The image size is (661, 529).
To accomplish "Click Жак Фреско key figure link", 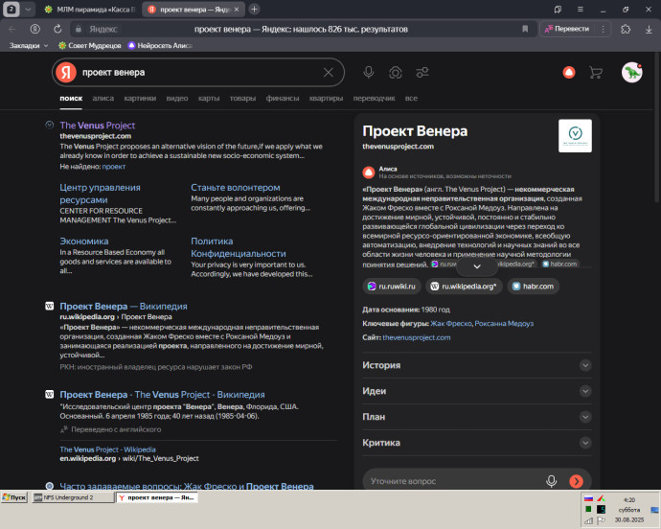I will pos(451,324).
